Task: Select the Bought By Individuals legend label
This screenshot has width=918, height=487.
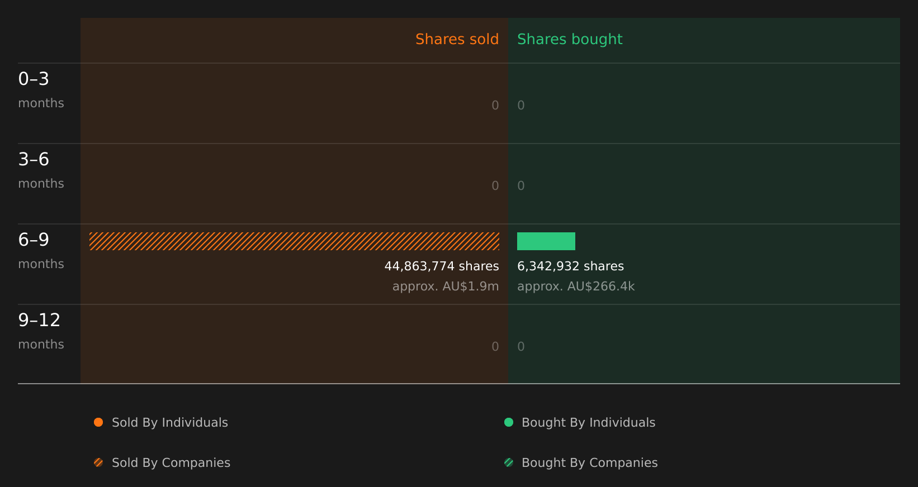Action: point(588,423)
